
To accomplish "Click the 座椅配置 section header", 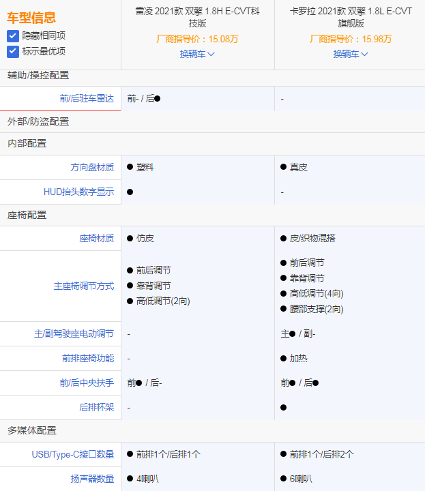I will pyautogui.click(x=27, y=215).
